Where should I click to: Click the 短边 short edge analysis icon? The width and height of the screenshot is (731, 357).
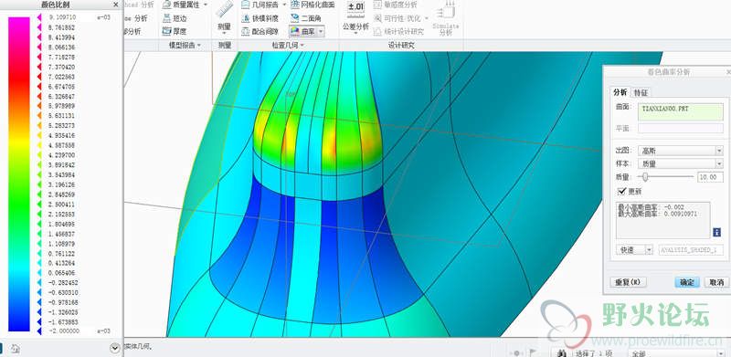point(167,18)
